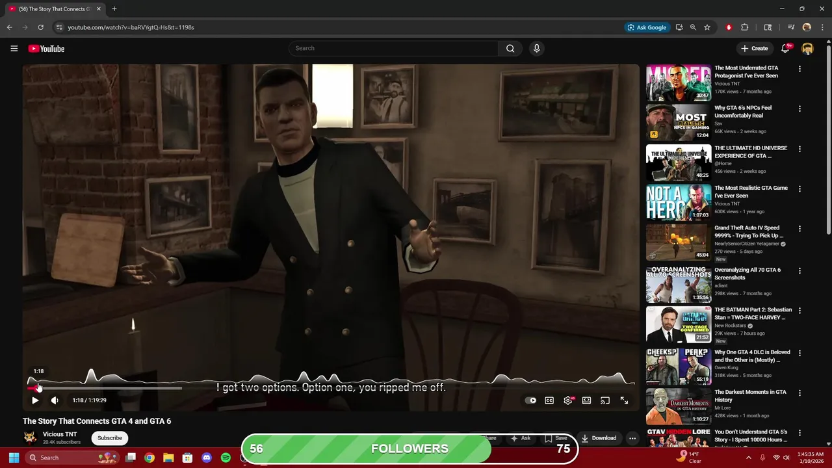Open more actions ellipsis beside Download

(x=632, y=438)
